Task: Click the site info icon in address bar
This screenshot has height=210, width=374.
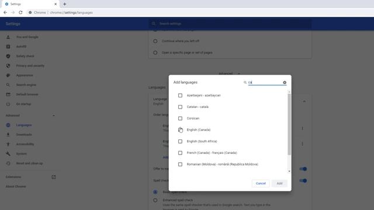Action: tap(30, 13)
